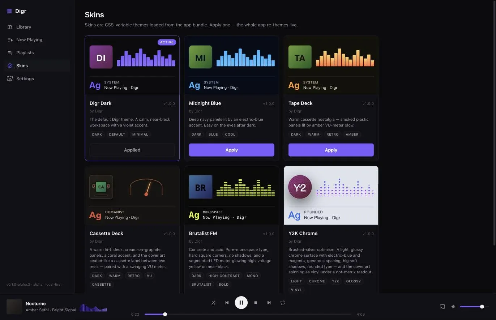
Task: Skip to next track
Action: [269, 303]
